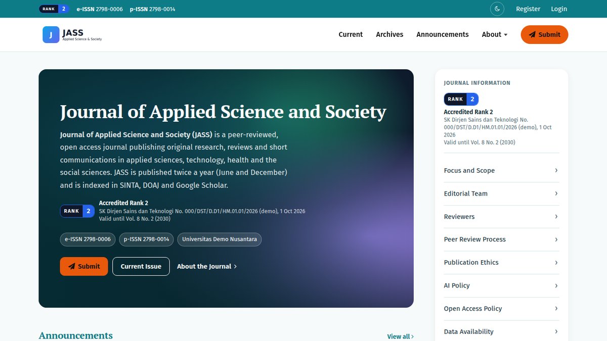This screenshot has width=607, height=341.
Task: Open the Archives navigation item
Action: (x=389, y=34)
